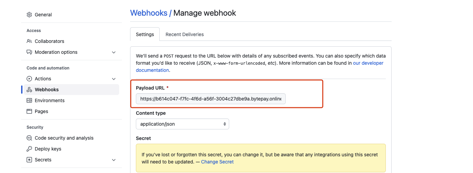
Task: Click the General gear icon
Action: 29,15
